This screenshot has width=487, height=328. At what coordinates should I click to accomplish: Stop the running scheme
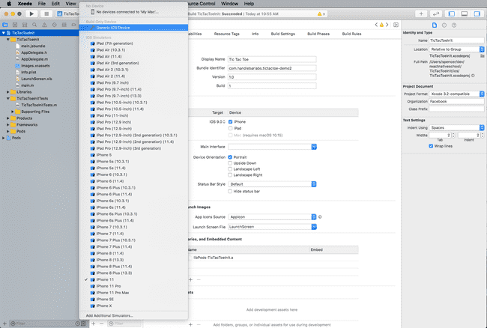tap(46, 13)
